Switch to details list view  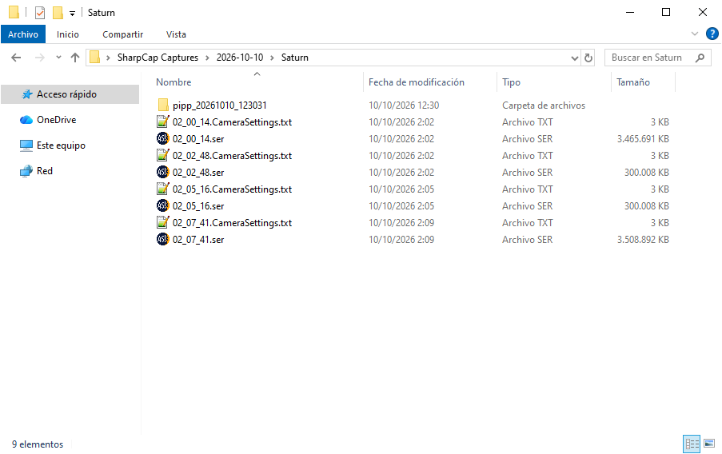tap(692, 444)
